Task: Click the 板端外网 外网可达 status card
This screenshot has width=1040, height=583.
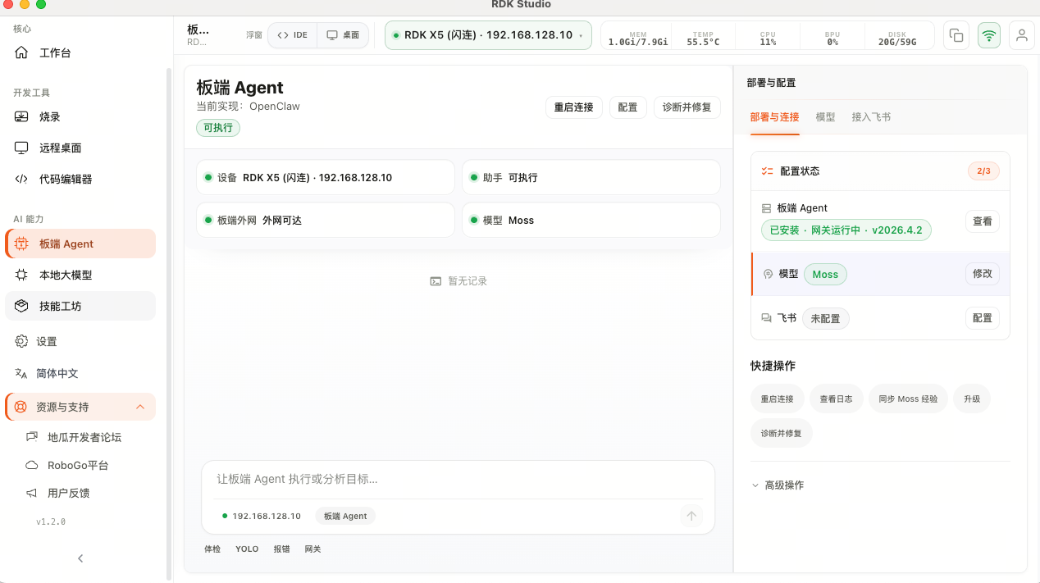Action: click(326, 220)
